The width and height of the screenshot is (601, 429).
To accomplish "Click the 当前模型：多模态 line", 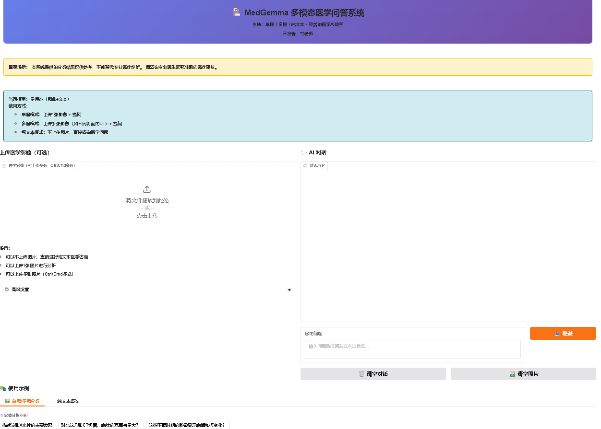I will (39, 99).
